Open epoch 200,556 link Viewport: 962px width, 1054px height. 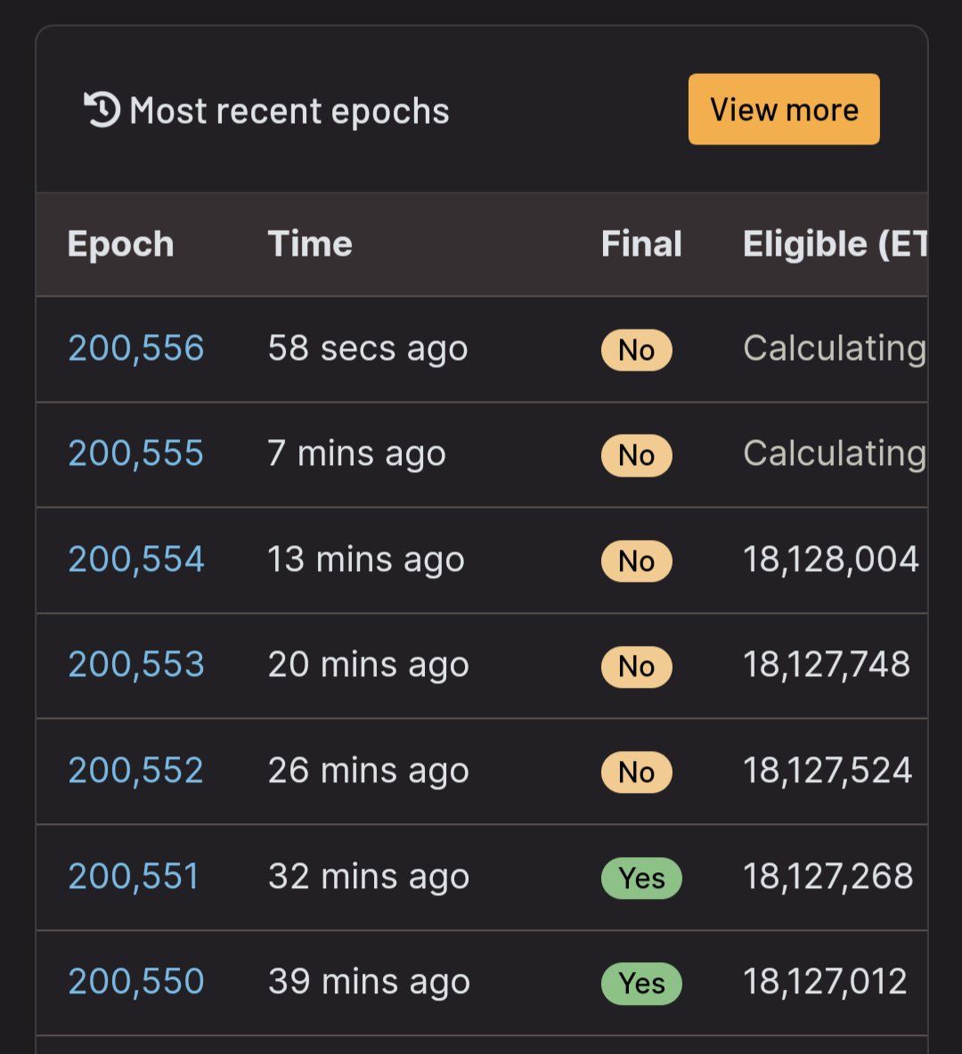(x=136, y=348)
